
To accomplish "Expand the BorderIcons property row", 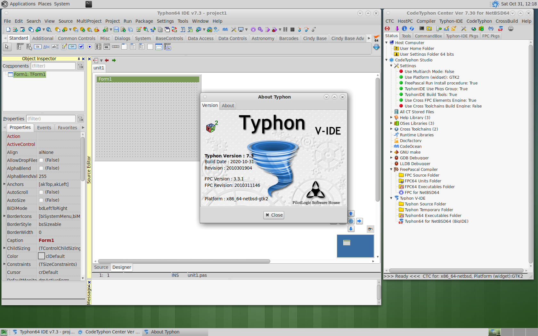I will click(4, 216).
